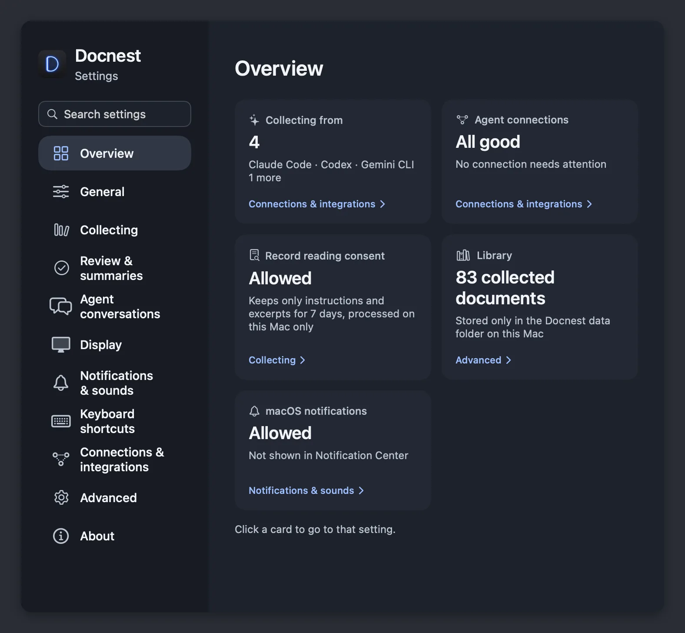Click 'Allowed' on Record reading consent card
685x633 pixels.
280,278
